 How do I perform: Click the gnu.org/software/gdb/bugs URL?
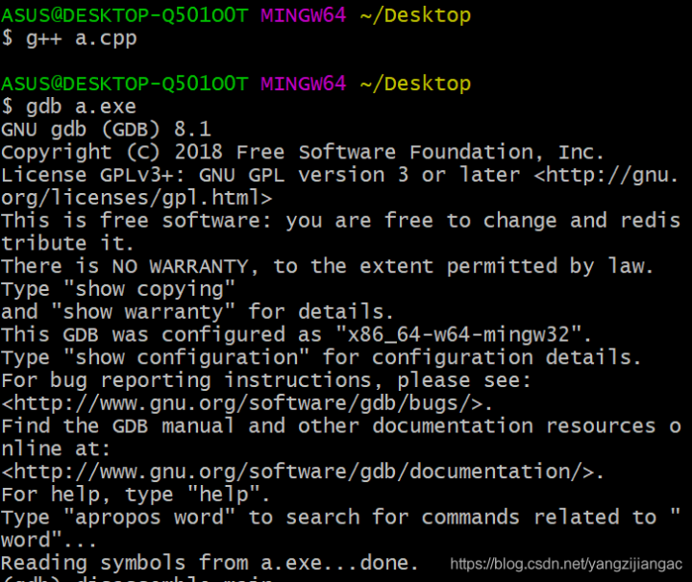click(247, 403)
